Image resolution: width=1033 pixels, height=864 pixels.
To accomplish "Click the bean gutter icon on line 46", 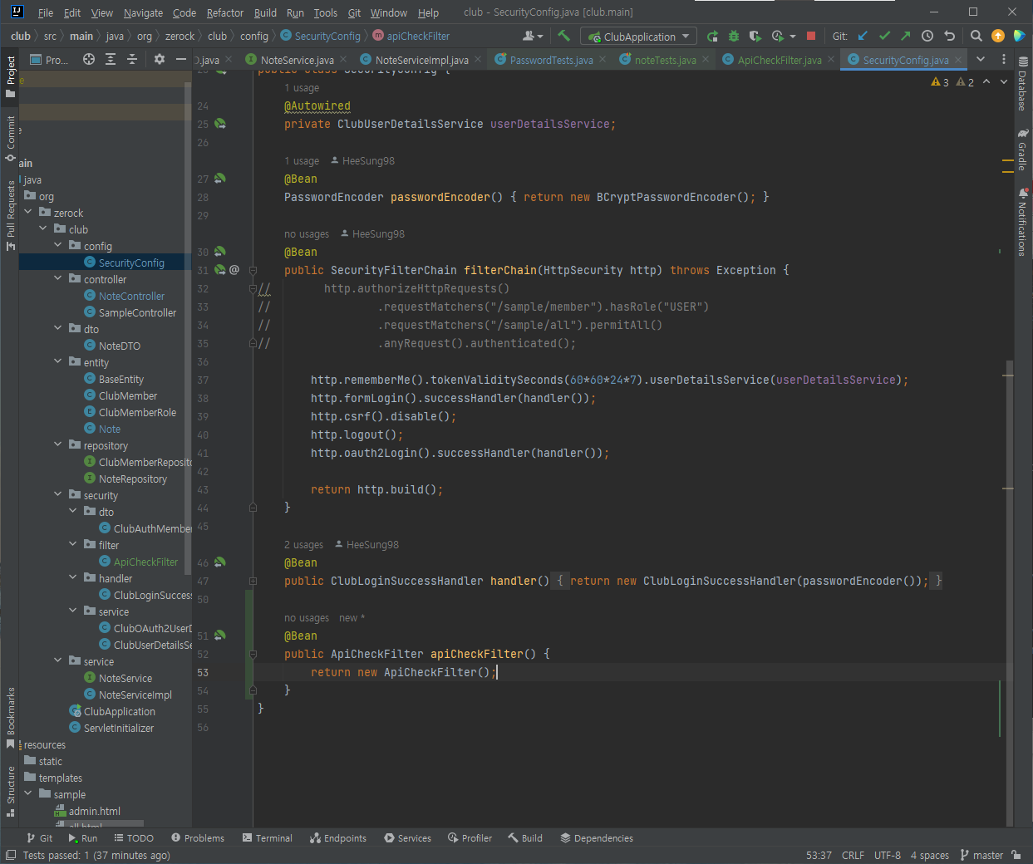I will point(220,562).
